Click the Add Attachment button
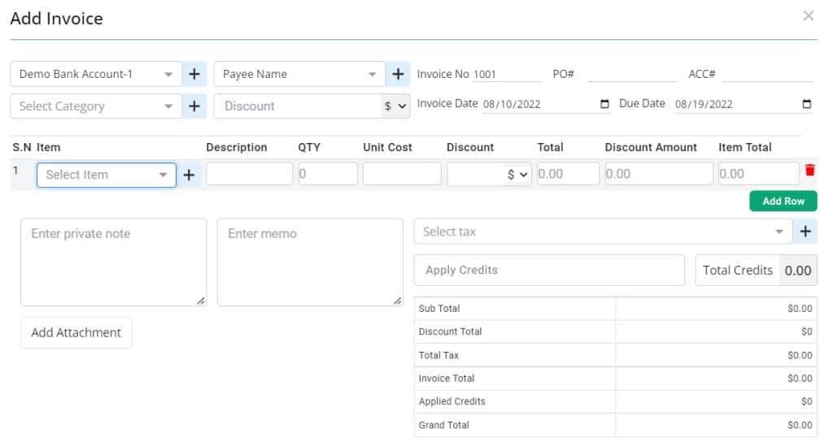The width and height of the screenshot is (833, 442). [x=76, y=332]
